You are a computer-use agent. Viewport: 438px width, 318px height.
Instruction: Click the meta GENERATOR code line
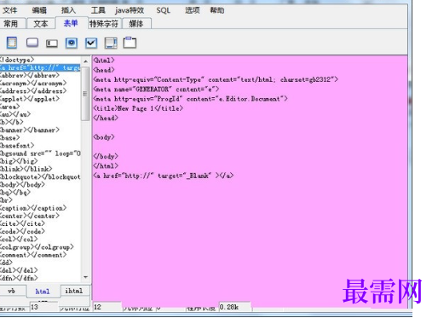pyautogui.click(x=156, y=90)
